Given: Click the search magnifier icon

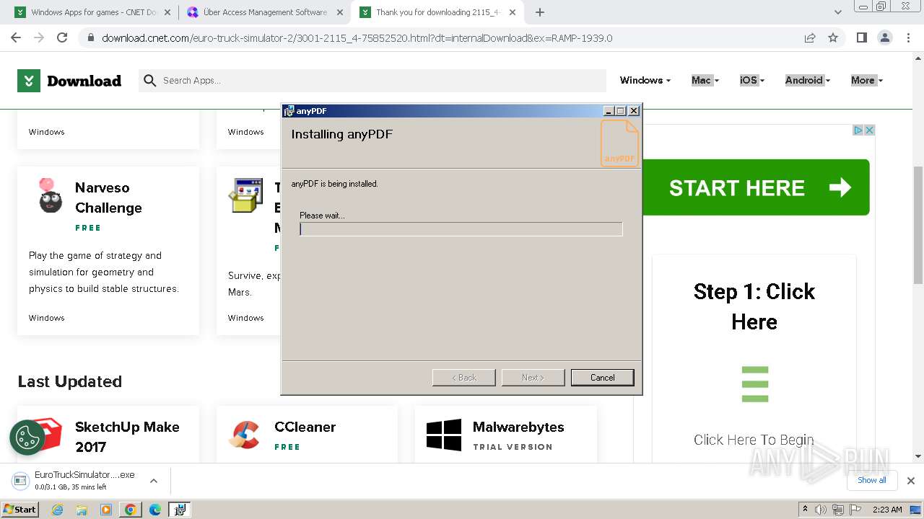Looking at the screenshot, I should point(149,81).
